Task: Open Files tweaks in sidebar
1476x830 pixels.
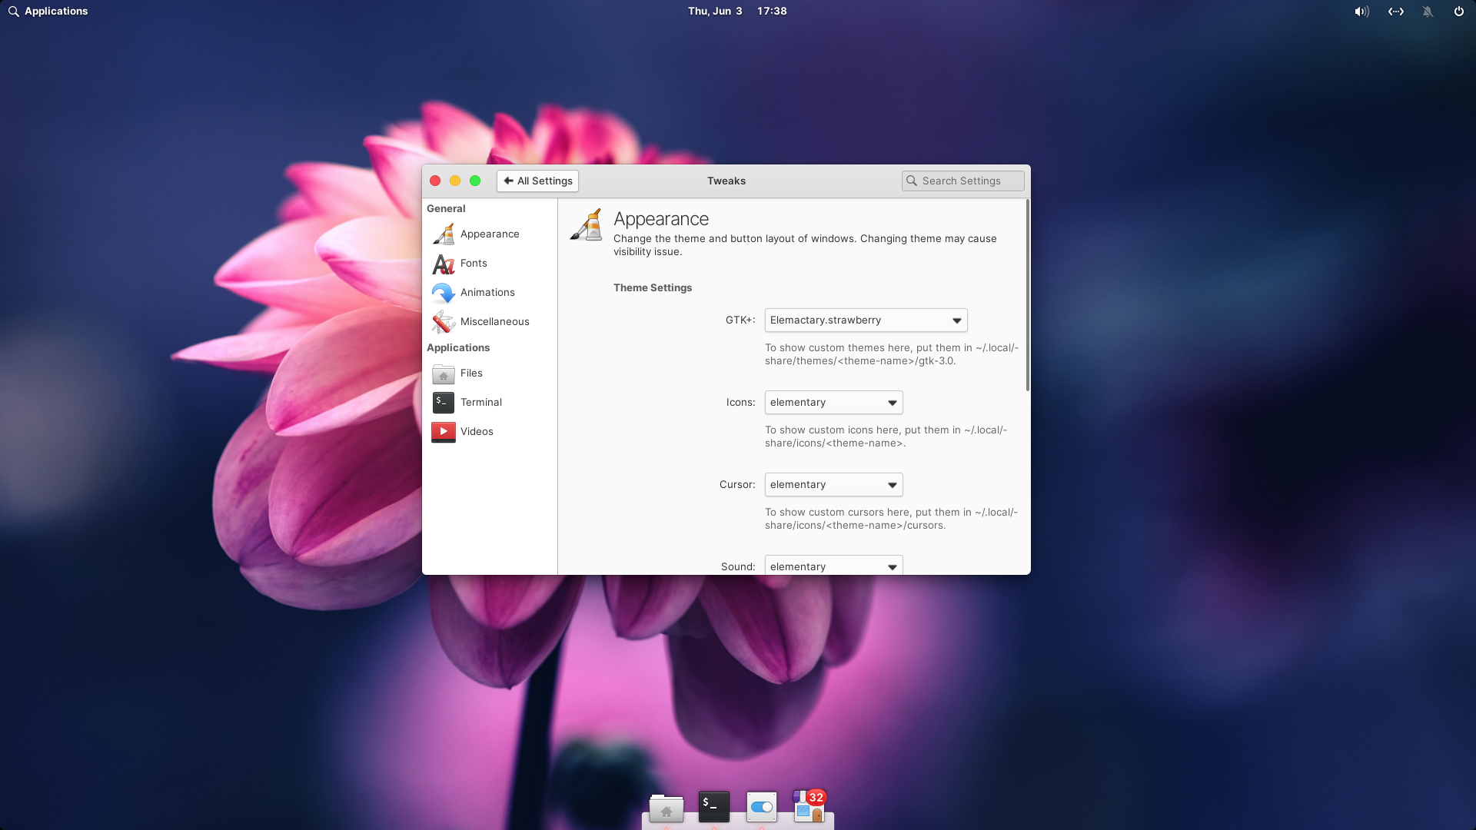Action: [x=470, y=373]
